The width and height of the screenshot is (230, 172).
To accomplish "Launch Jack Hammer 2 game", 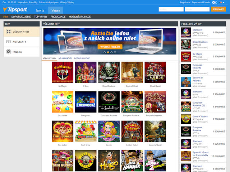I will tap(155, 161).
